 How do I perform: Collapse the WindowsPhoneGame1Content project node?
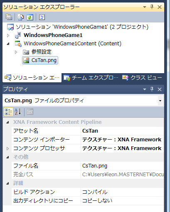(x=8, y=44)
